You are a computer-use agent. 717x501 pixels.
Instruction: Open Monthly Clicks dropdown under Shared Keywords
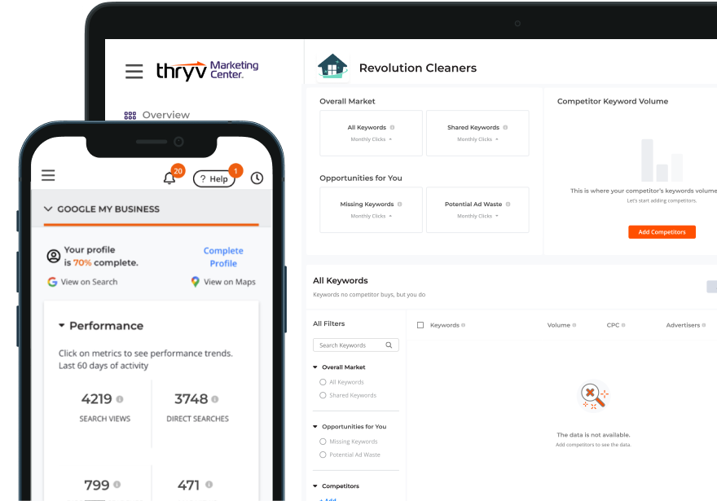pos(477,139)
